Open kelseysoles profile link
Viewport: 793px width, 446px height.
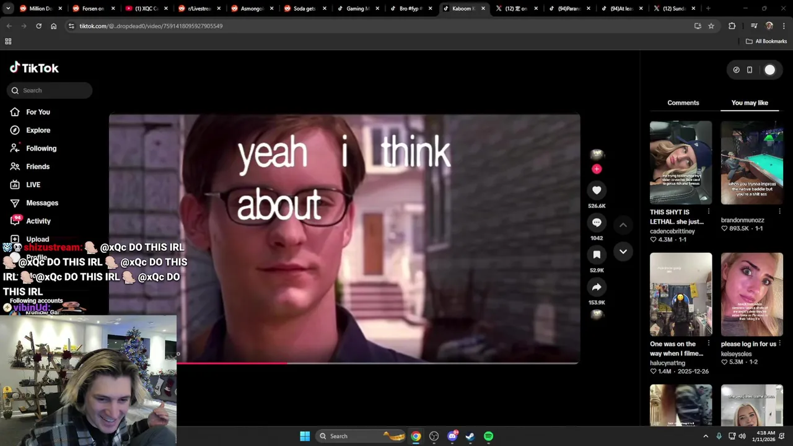tap(736, 354)
